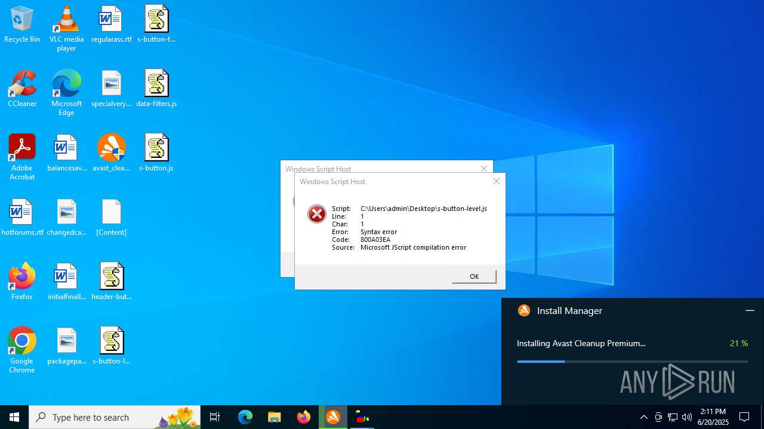Screen dimensions: 764x429
Task: Open Task View from the taskbar
Action: pos(215,417)
